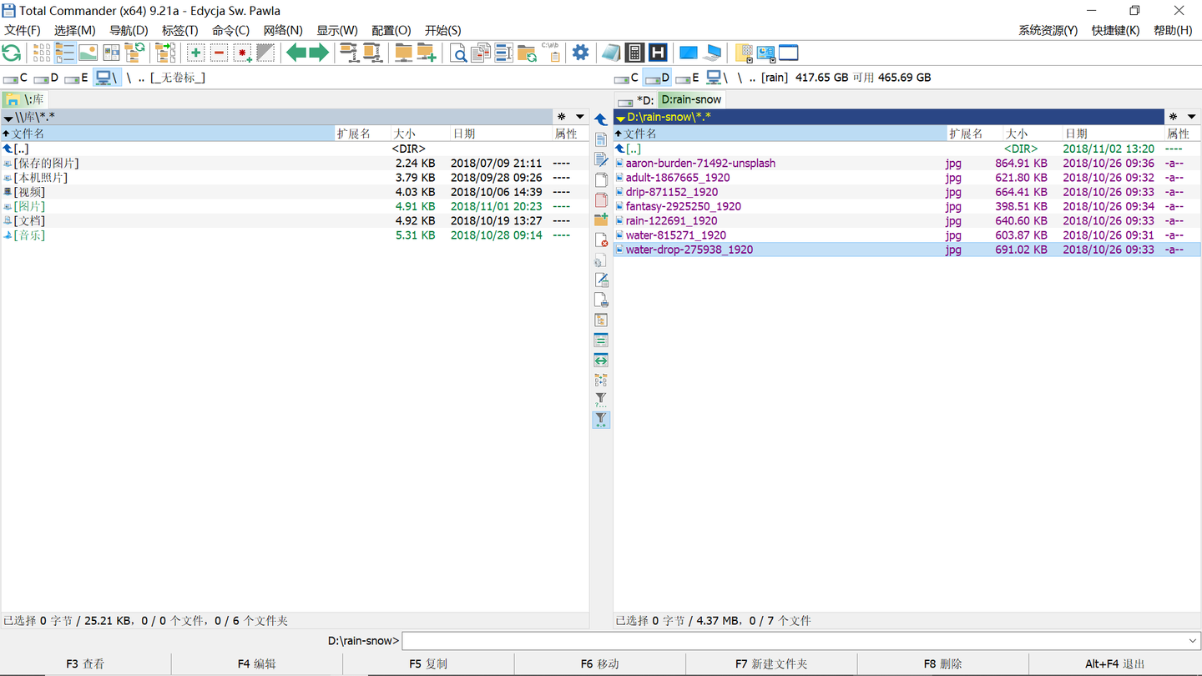Launch the notepad icon in the toolbar
This screenshot has height=676, width=1202.
pos(611,53)
